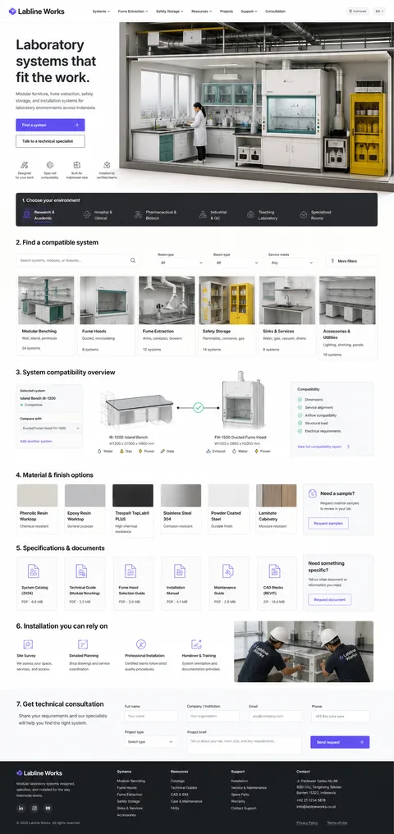The image size is (394, 834).
Task: Open the Service media filter dropdown
Action: point(292,263)
